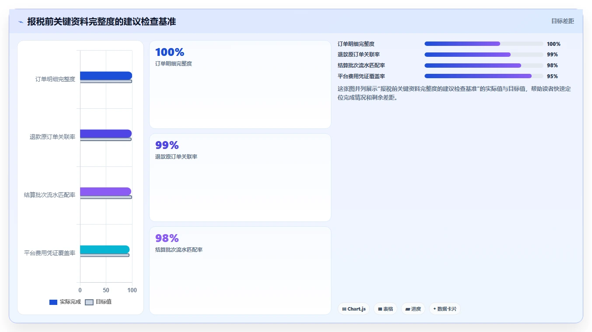Click the teal 平台费用凭证覆盖率 actual bar

[104, 249]
